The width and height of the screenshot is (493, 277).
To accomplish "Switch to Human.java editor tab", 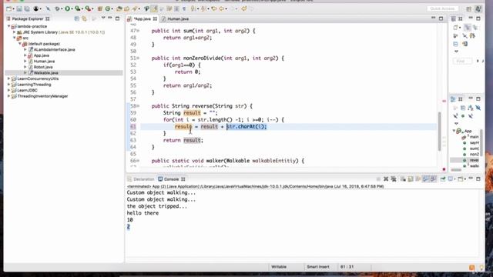I will coord(175,18).
